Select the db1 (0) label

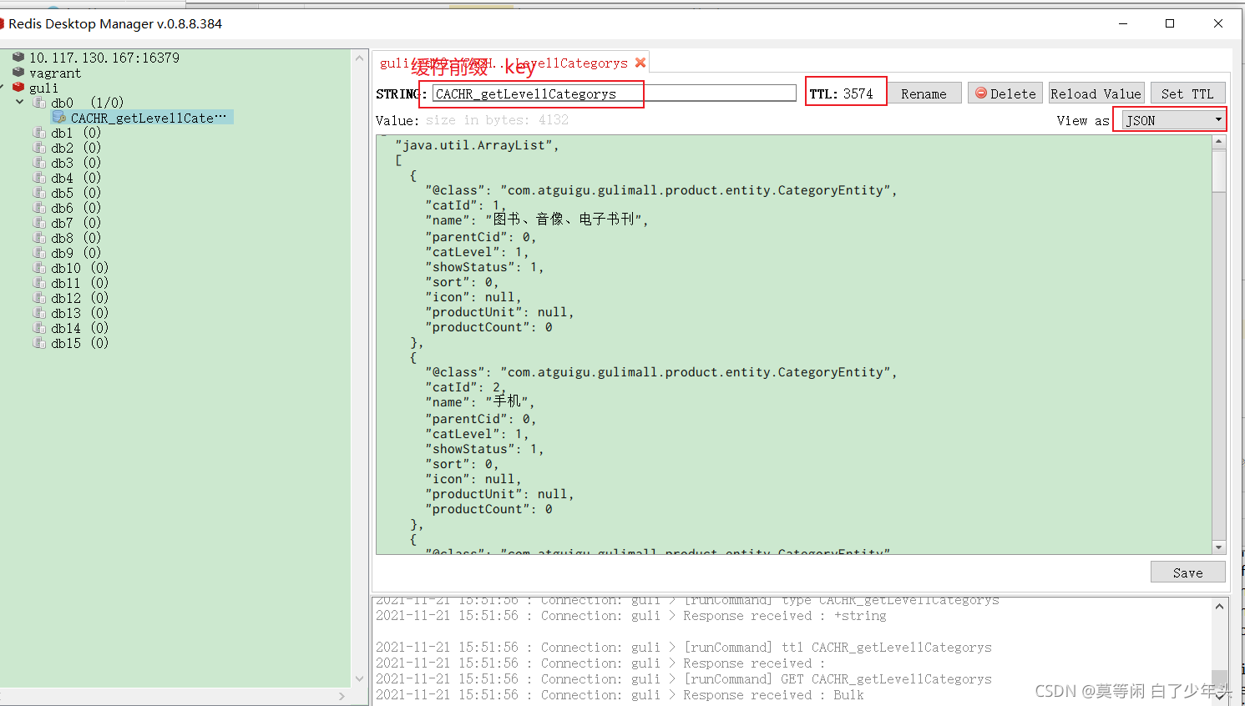[x=76, y=133]
